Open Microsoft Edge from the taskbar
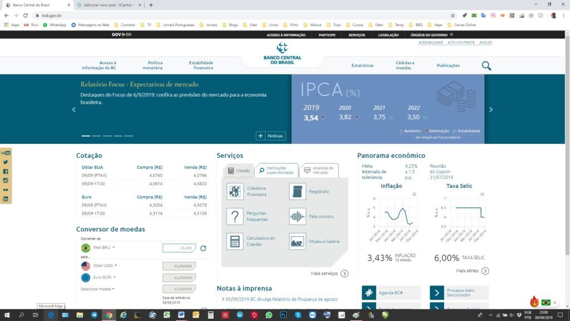Image resolution: width=570 pixels, height=321 pixels. pyautogui.click(x=51, y=315)
